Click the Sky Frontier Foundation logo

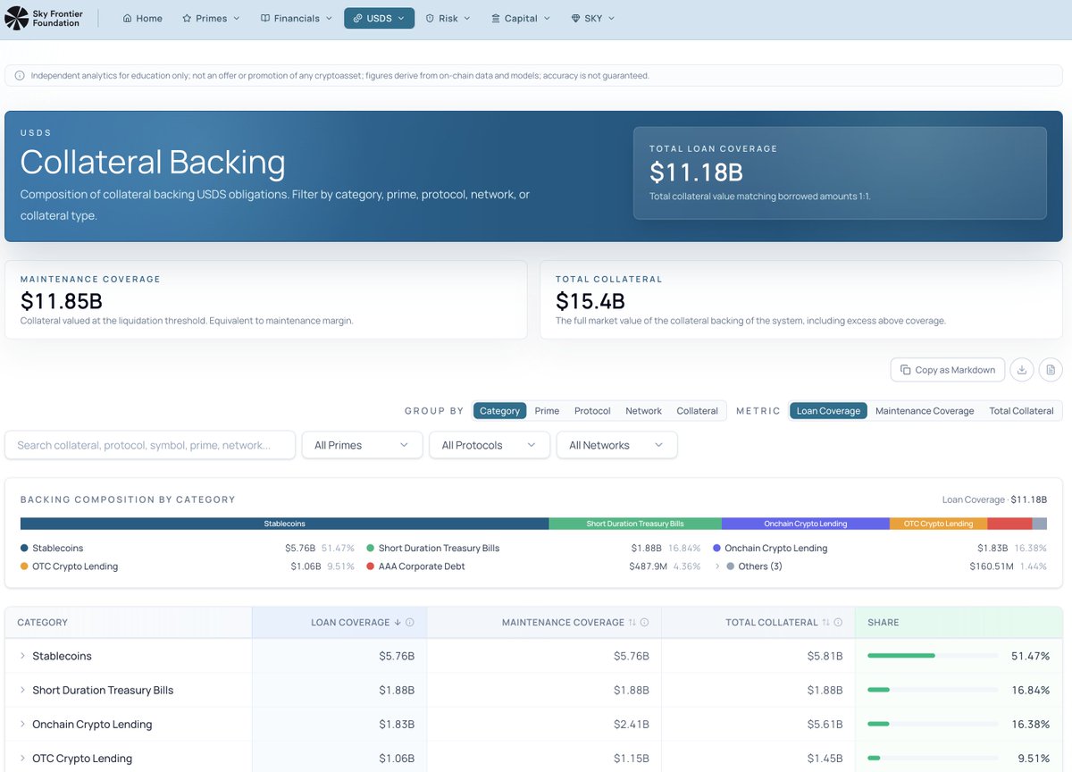click(x=45, y=18)
